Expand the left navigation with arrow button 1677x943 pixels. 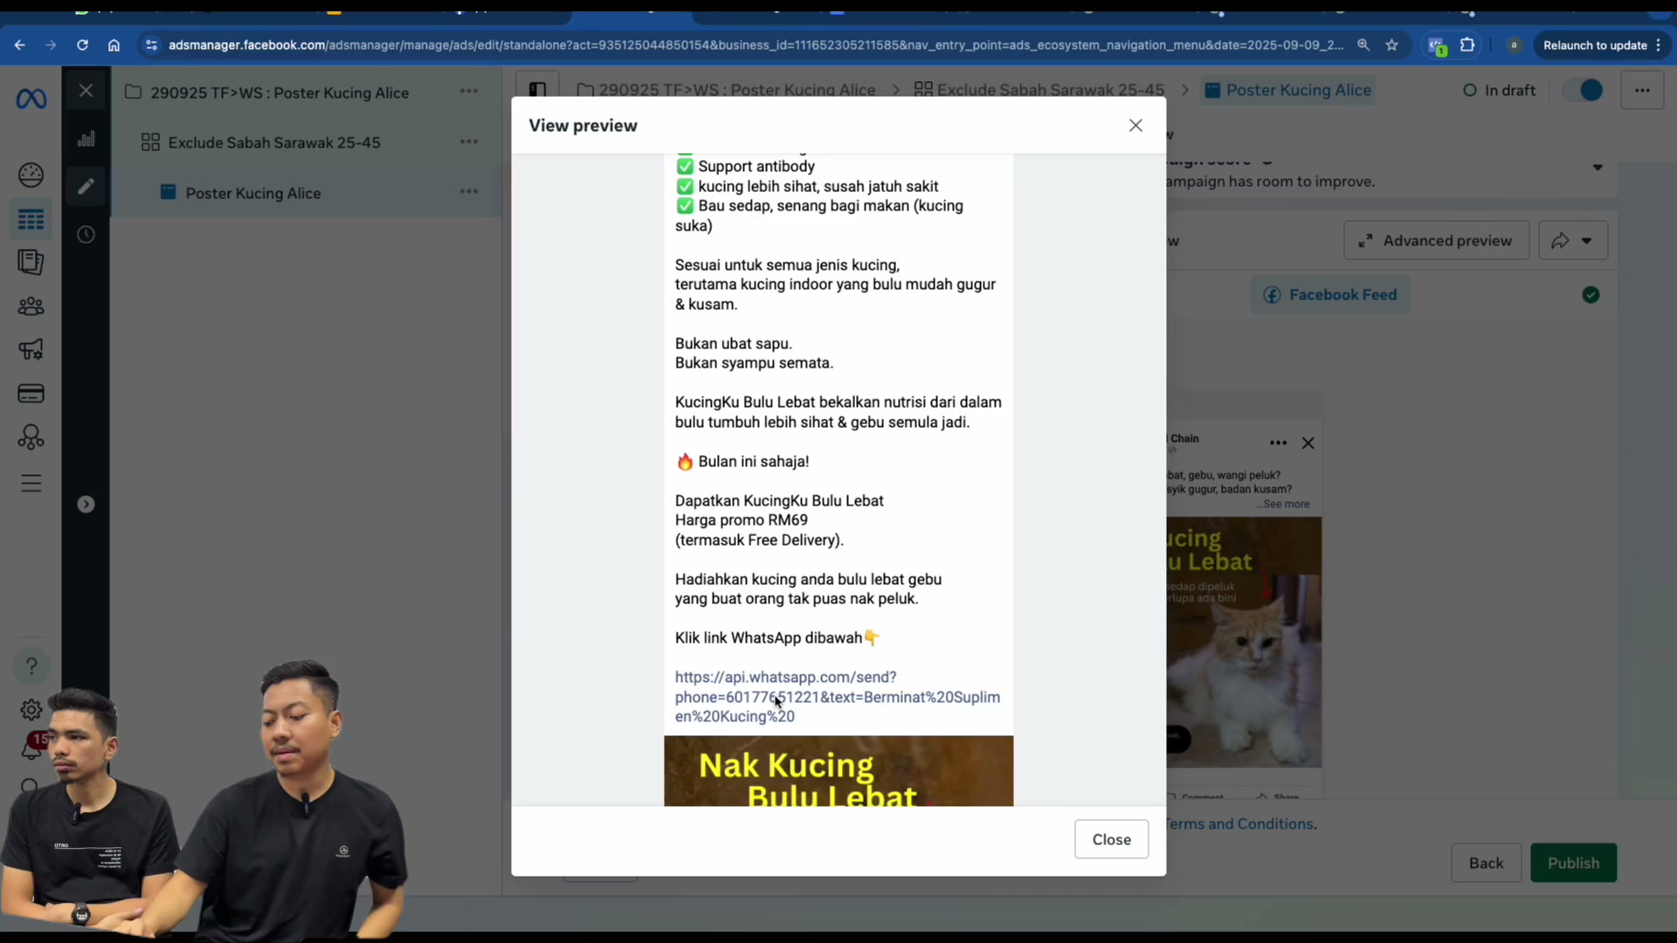click(86, 504)
